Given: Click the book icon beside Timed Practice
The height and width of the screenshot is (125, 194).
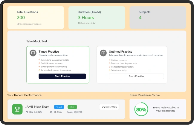Looking at the screenshot, I should (x=33, y=53).
